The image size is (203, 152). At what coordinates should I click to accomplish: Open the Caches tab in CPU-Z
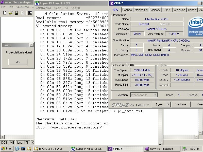[x=127, y=10]
